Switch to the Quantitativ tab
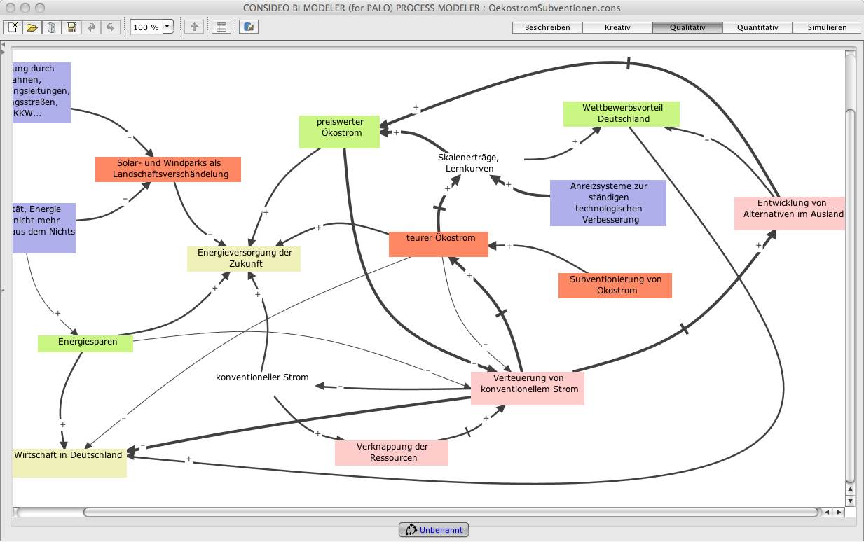The image size is (864, 542). pos(757,28)
